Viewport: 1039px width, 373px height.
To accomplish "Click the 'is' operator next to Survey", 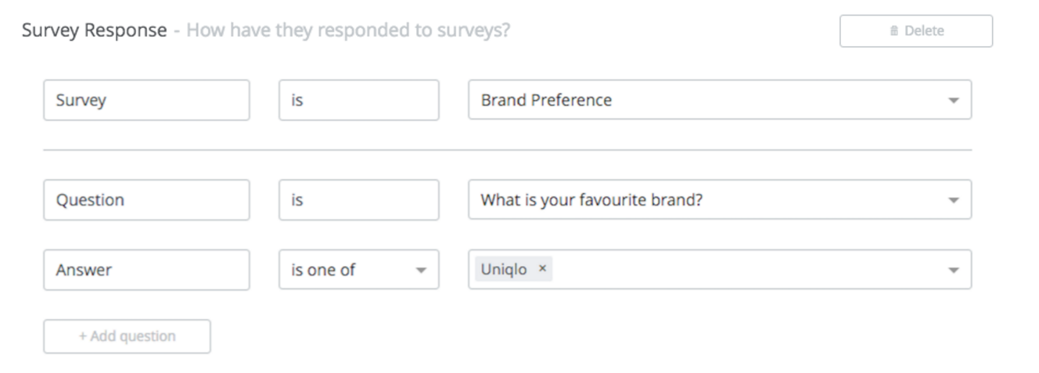I will (359, 100).
